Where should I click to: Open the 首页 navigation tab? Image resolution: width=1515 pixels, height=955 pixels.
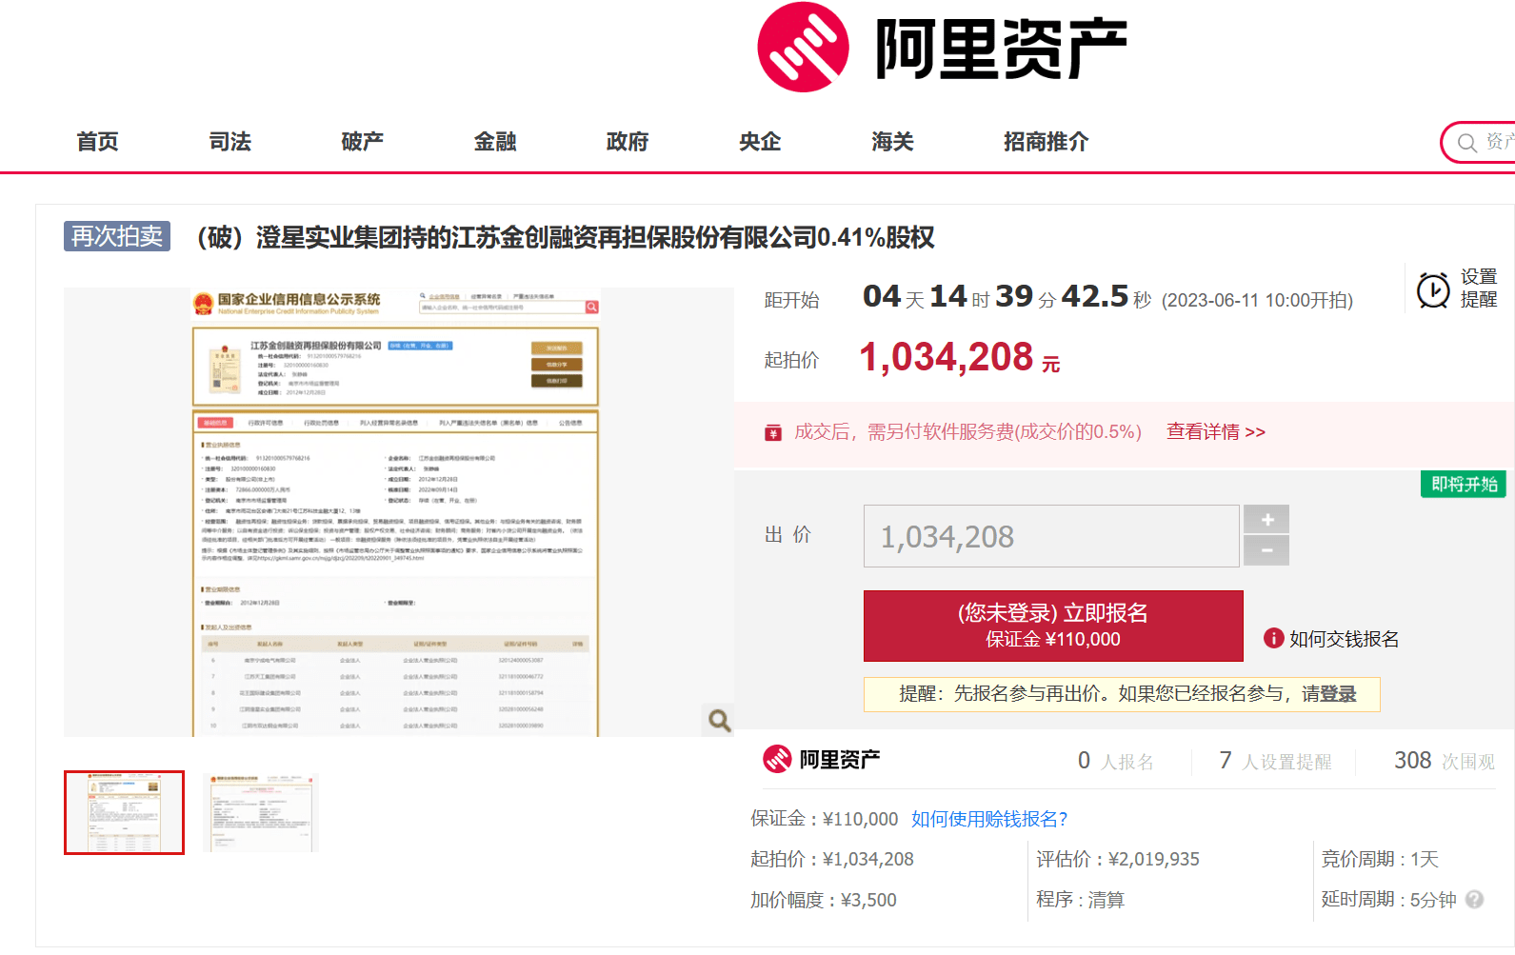(98, 142)
